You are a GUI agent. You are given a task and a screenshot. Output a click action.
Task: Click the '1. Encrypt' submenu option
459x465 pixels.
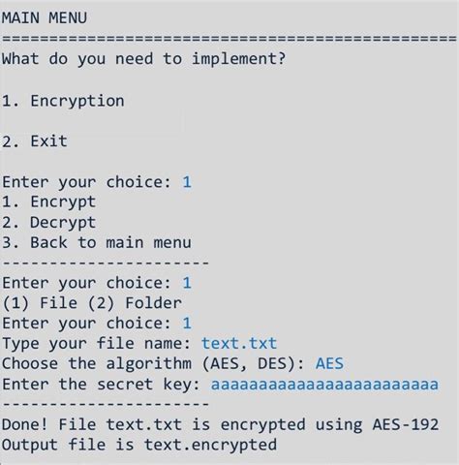[x=49, y=202]
